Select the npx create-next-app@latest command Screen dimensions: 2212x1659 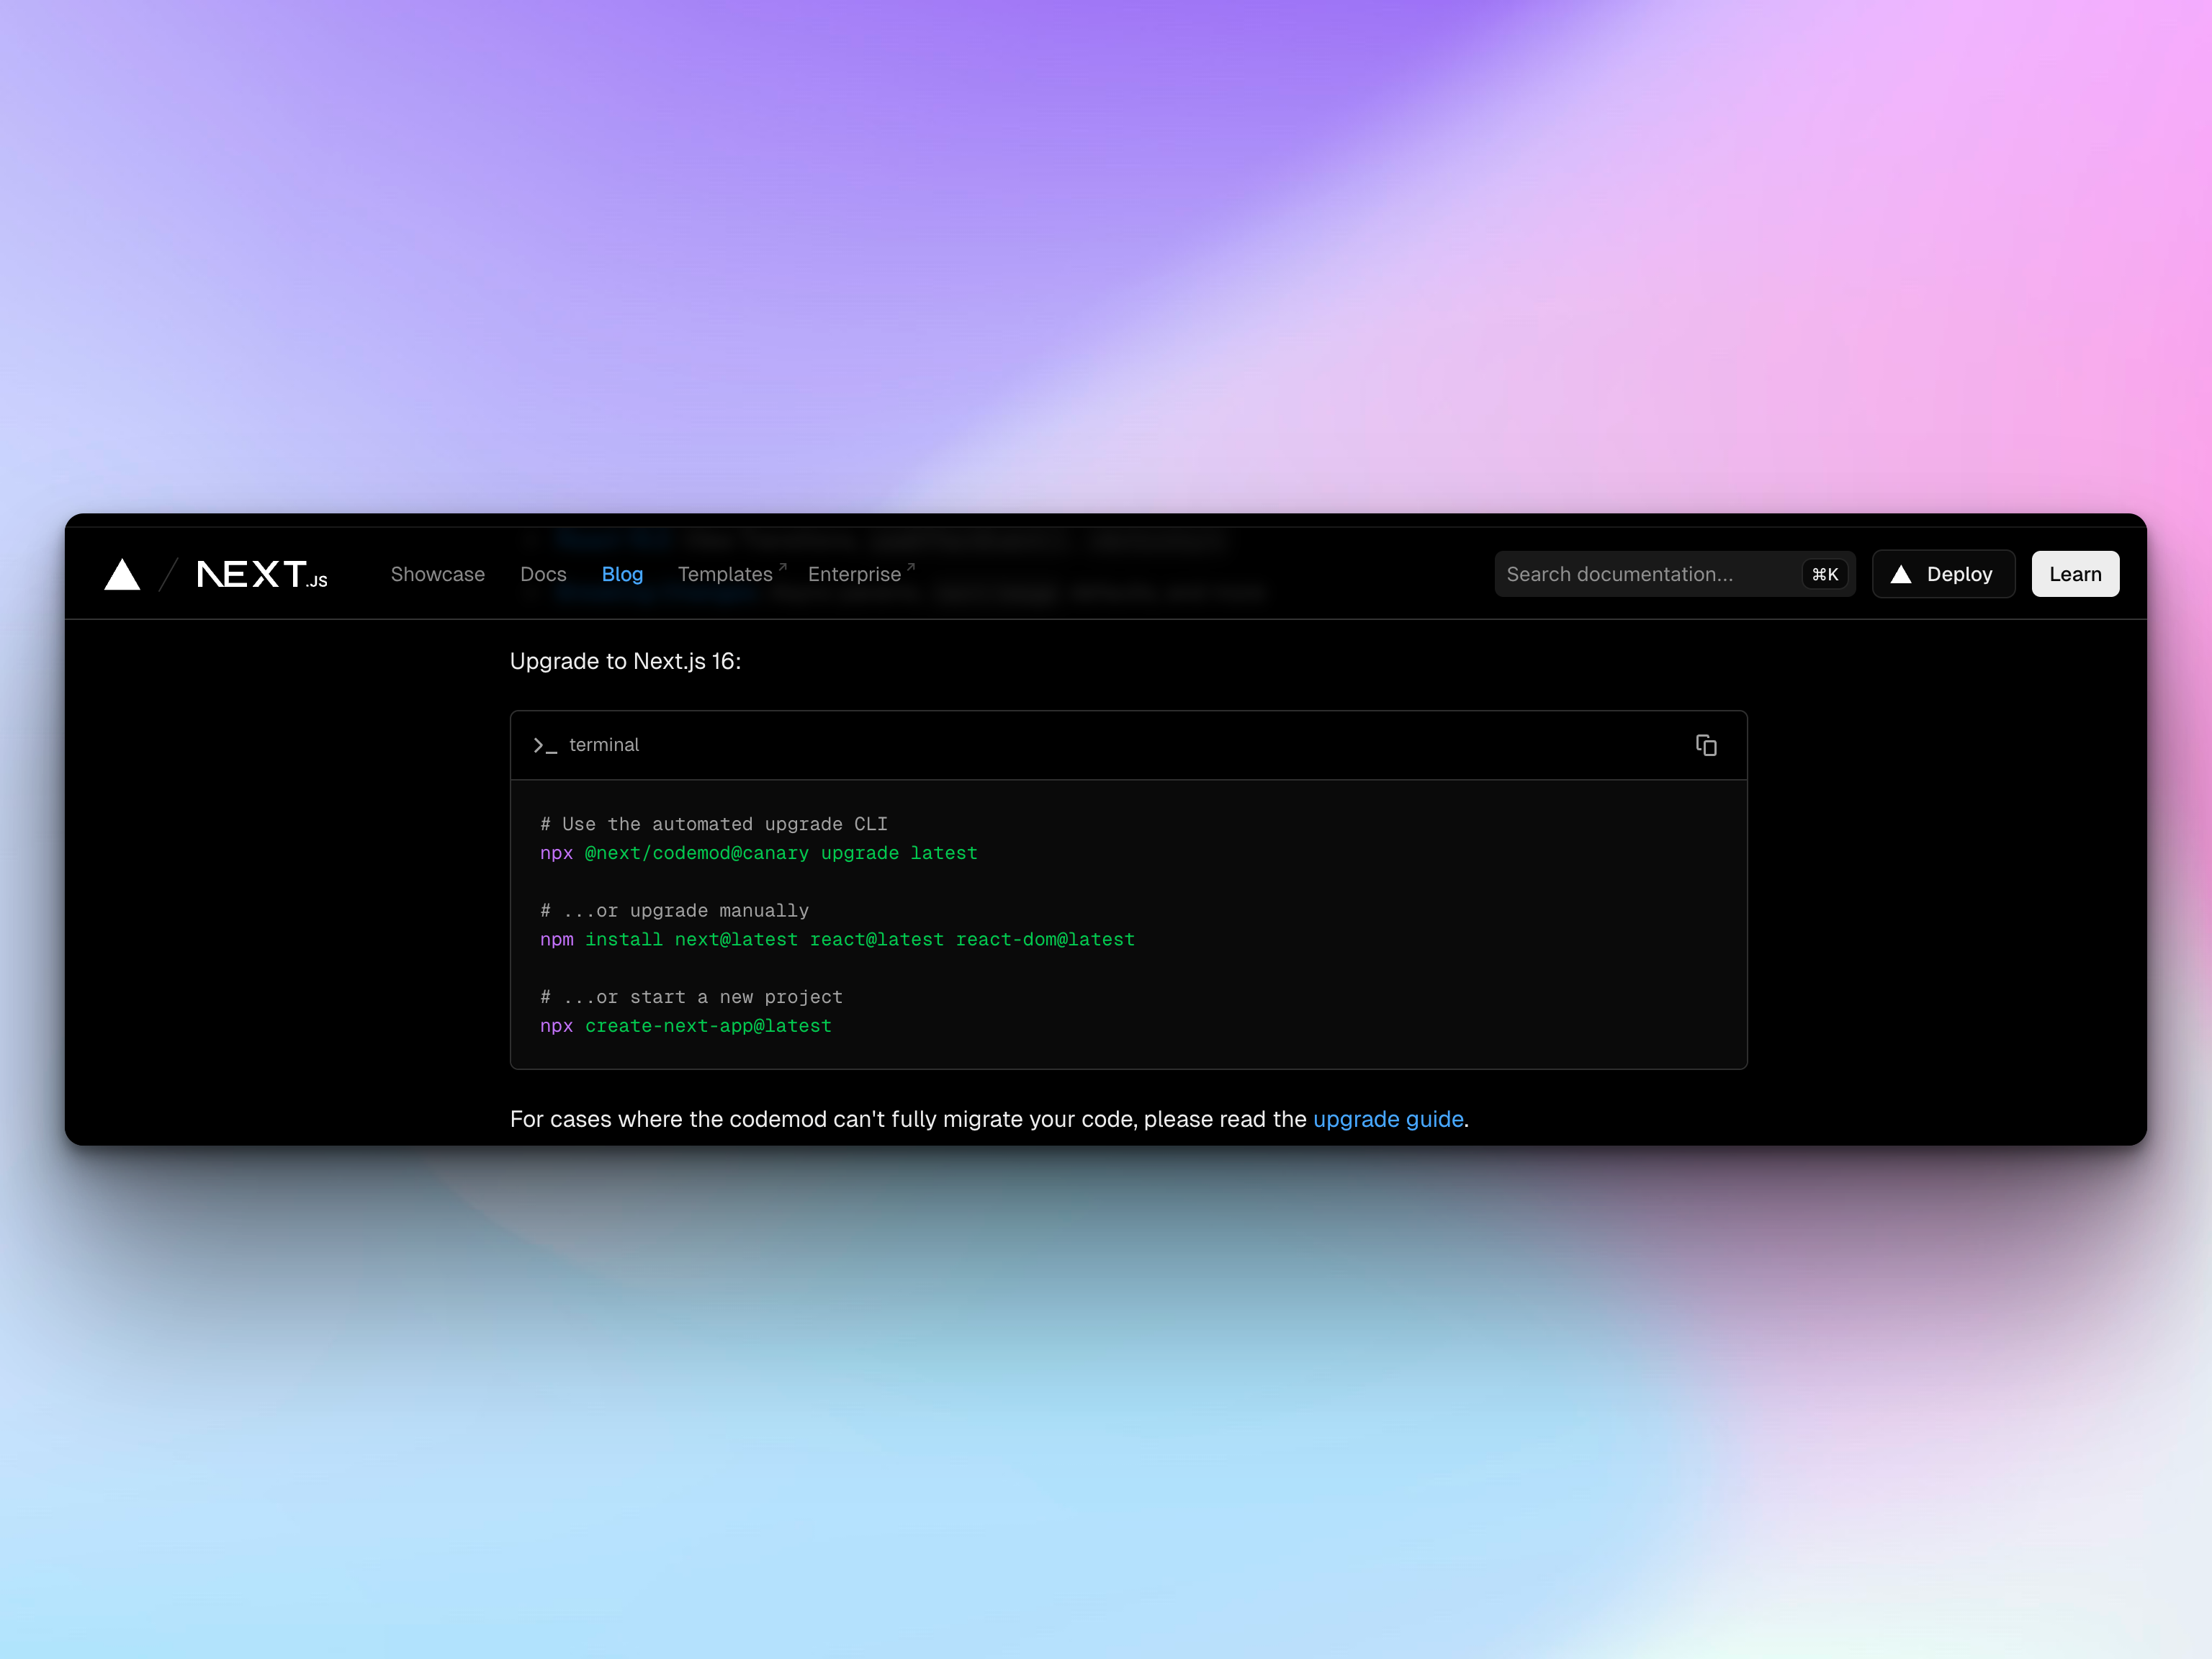coord(685,1025)
